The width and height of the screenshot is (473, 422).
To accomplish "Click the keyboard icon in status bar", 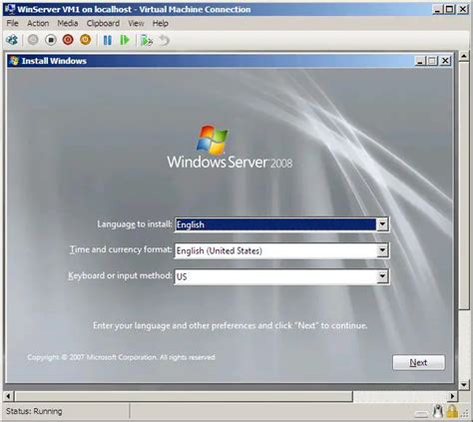I will click(x=422, y=414).
